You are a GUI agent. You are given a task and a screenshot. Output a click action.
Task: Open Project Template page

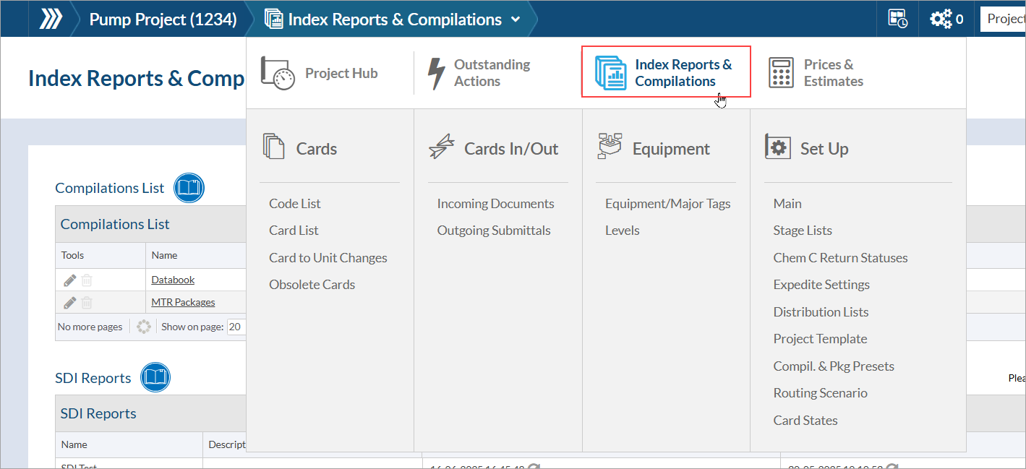[x=820, y=339]
